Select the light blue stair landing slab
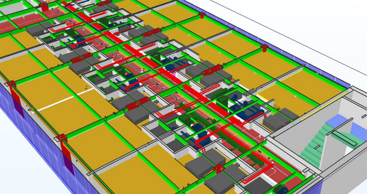367x194 pixels. coord(337,122)
